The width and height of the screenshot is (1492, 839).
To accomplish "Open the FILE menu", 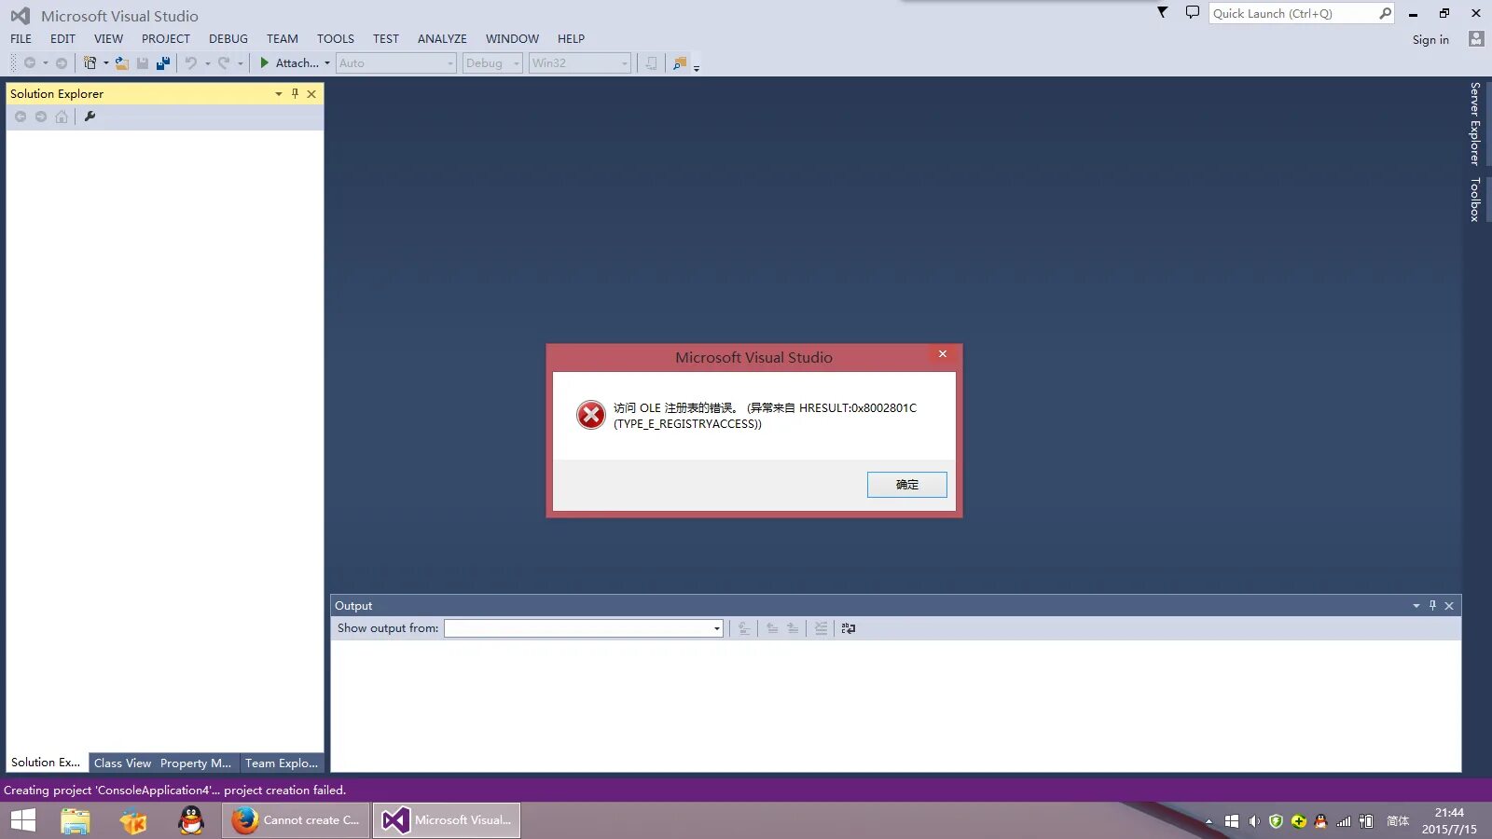I will pos(21,38).
